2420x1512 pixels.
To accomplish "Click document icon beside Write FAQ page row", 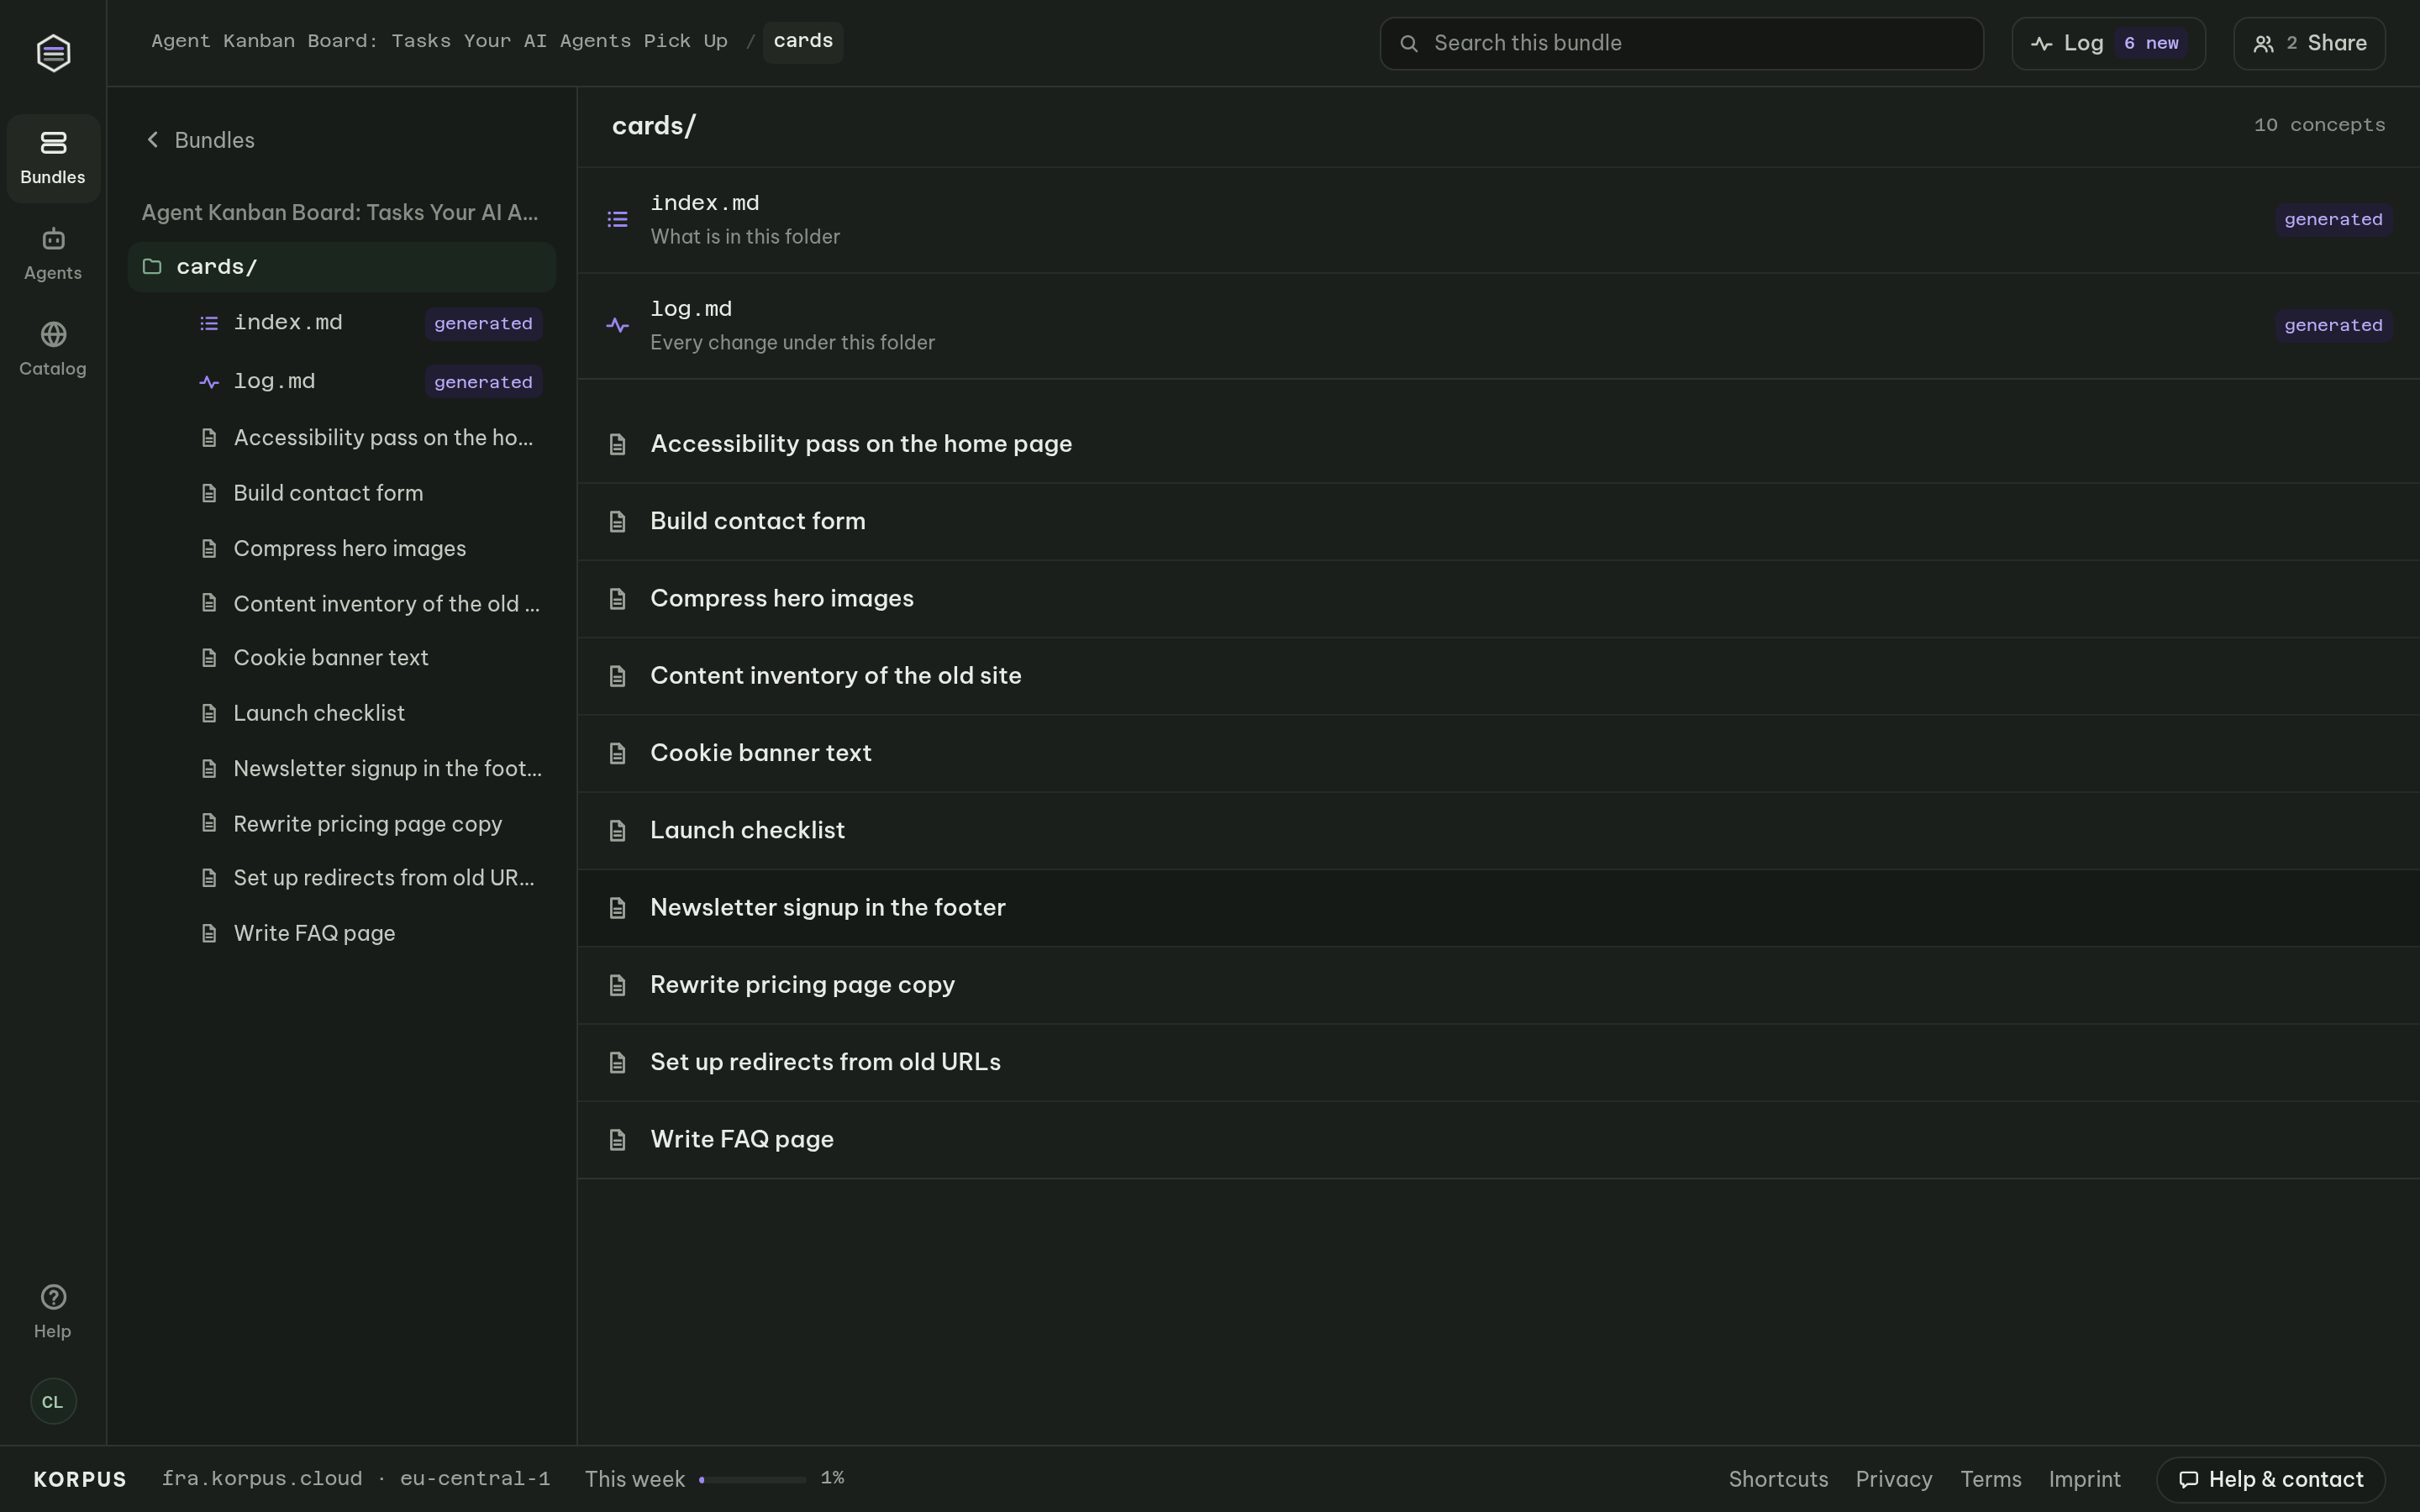I will coord(617,1140).
